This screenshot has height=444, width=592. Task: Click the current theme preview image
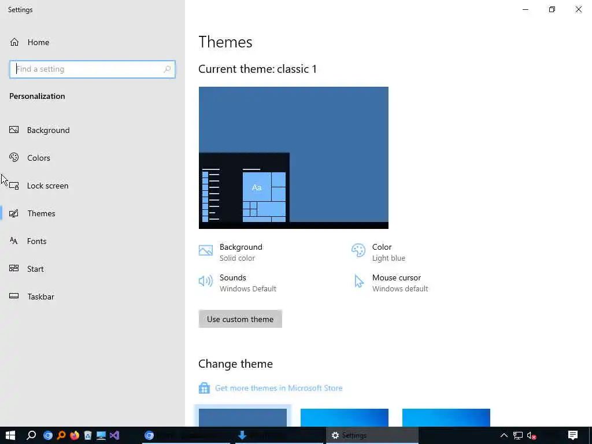coord(293,158)
